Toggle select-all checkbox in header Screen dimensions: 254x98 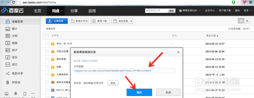coord(47,36)
